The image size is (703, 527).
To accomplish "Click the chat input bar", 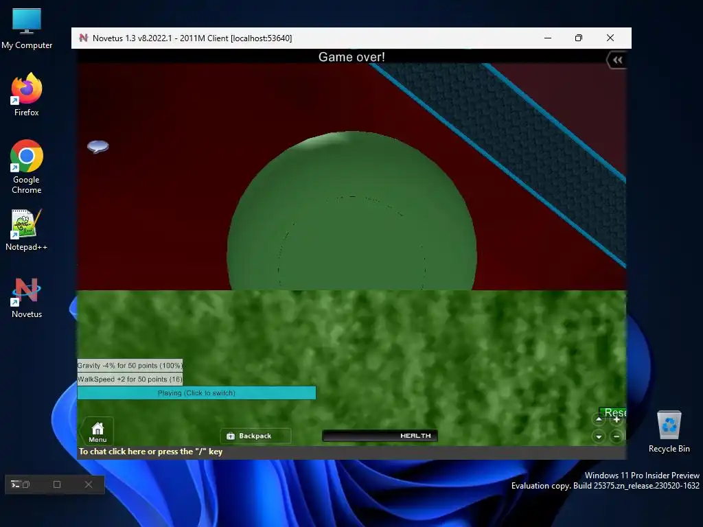I will pyautogui.click(x=351, y=452).
